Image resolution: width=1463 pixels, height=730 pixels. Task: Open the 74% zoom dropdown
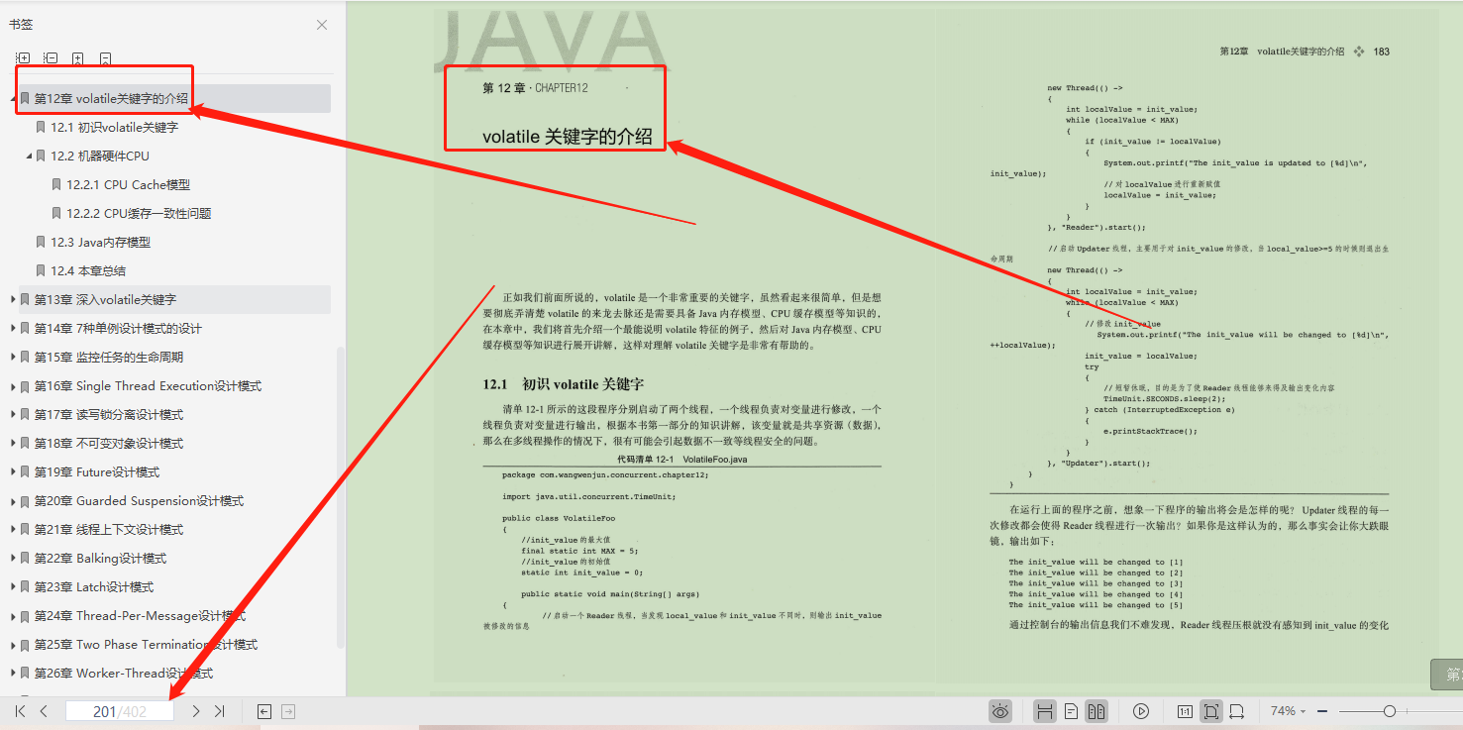(x=1288, y=711)
